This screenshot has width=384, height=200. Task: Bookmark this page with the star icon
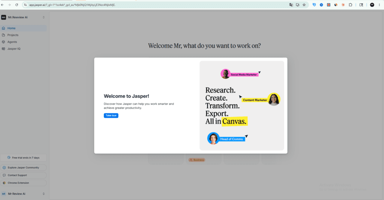click(304, 5)
